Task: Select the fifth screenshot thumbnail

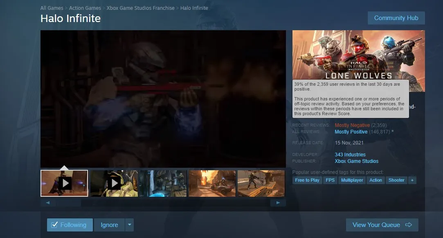Action: [261, 183]
